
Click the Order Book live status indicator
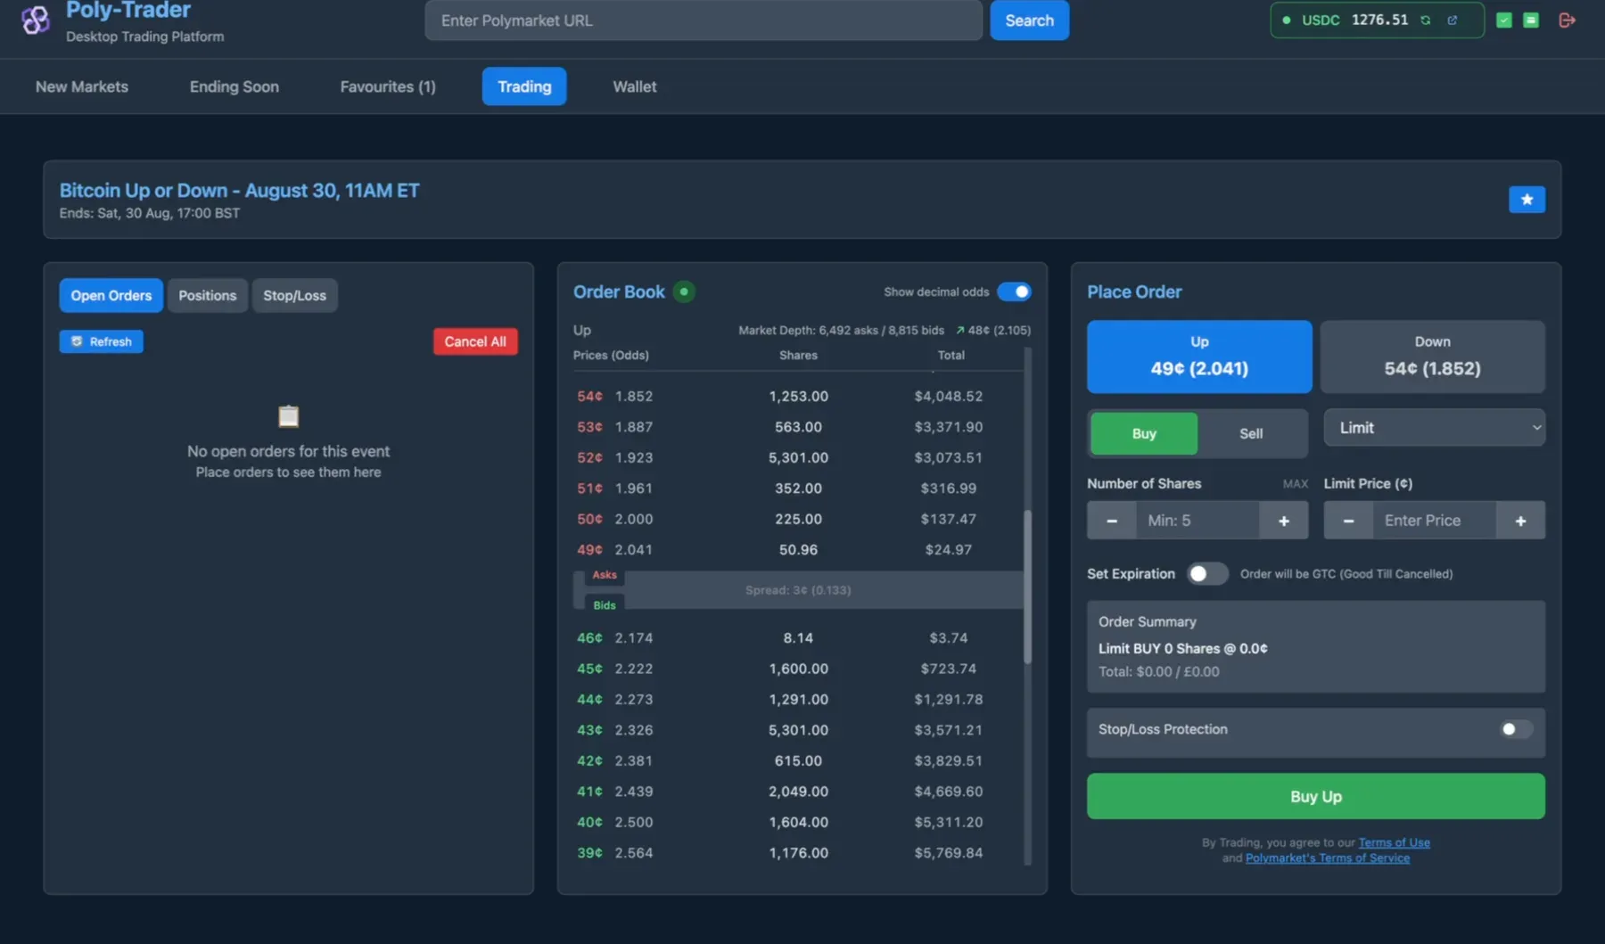[x=684, y=291]
